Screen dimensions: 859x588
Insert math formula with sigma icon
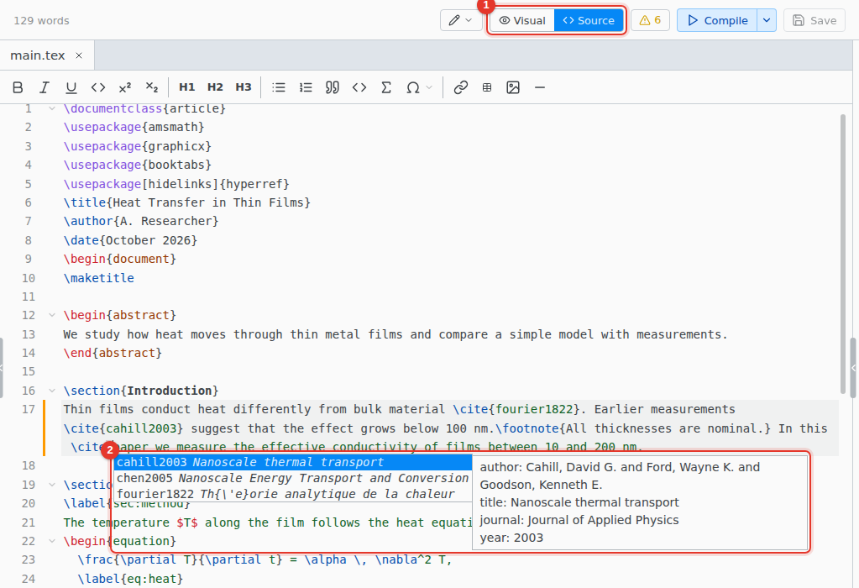[x=386, y=87]
